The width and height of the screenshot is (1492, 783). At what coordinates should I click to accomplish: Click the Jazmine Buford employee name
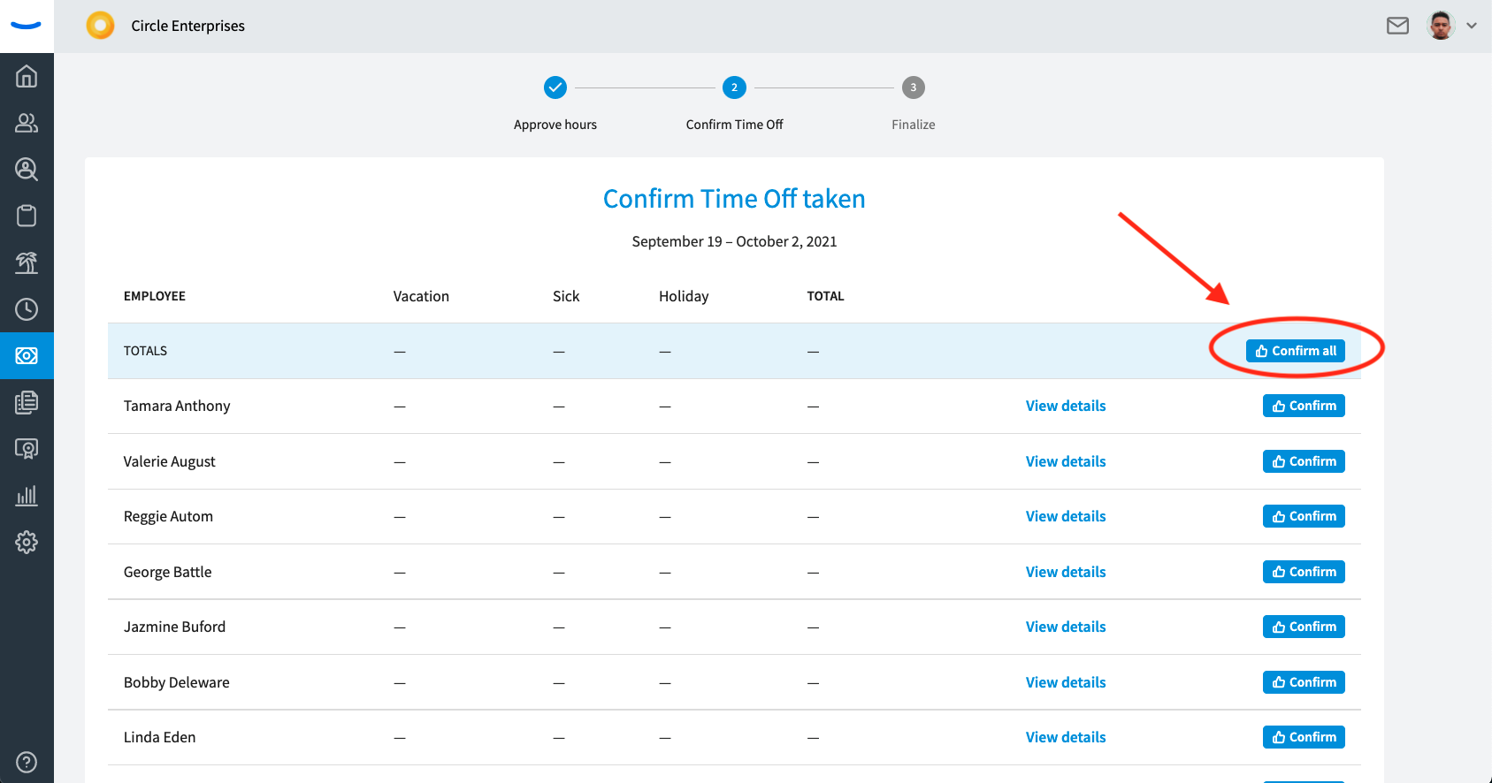(174, 627)
